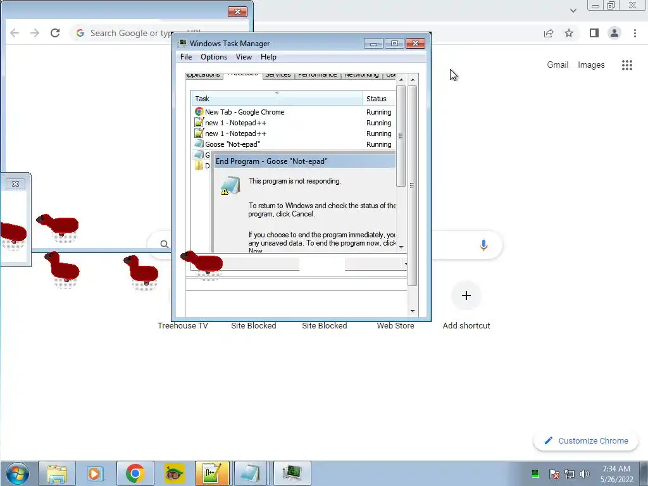Open the Google apps grid
The height and width of the screenshot is (486, 648).
tap(627, 65)
